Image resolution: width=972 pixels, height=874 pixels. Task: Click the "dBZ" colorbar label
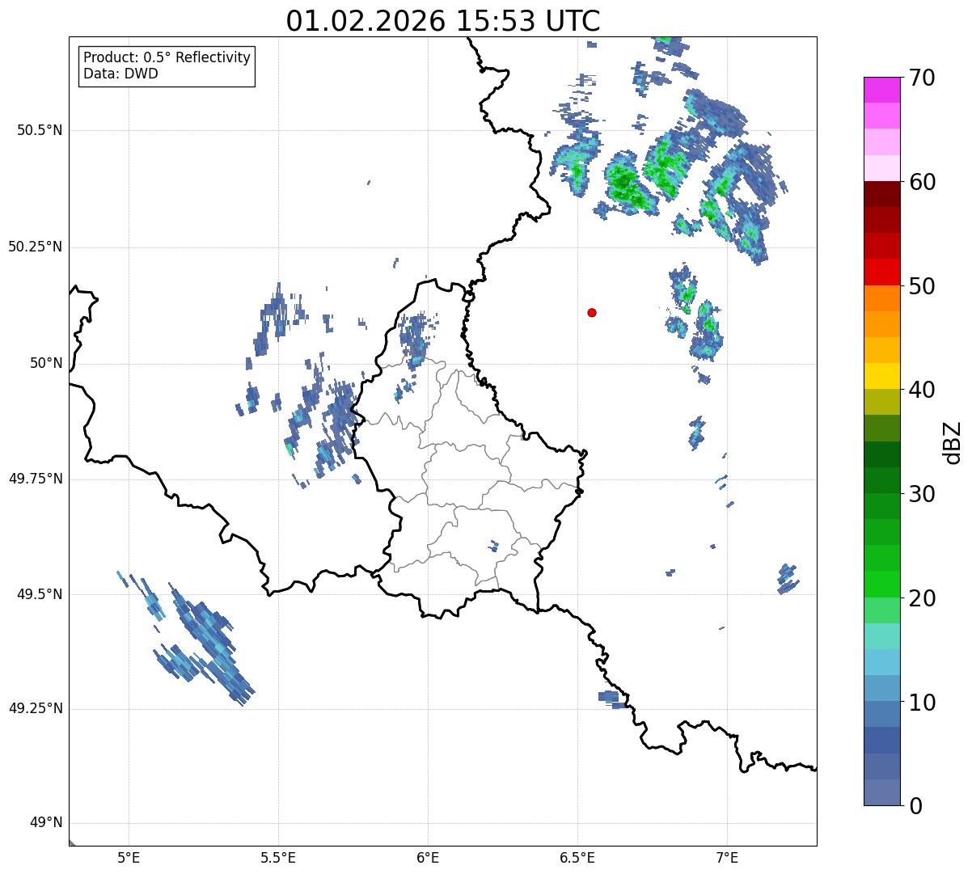(953, 442)
